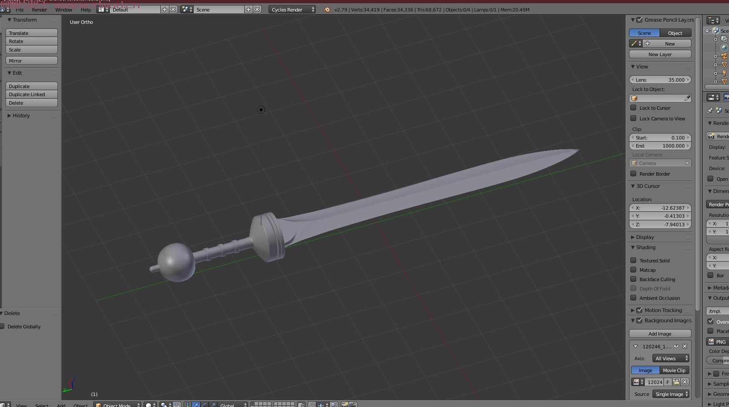Screen dimensions: 729x407
Task: Open the Axis All Views dropdown
Action: (671, 359)
